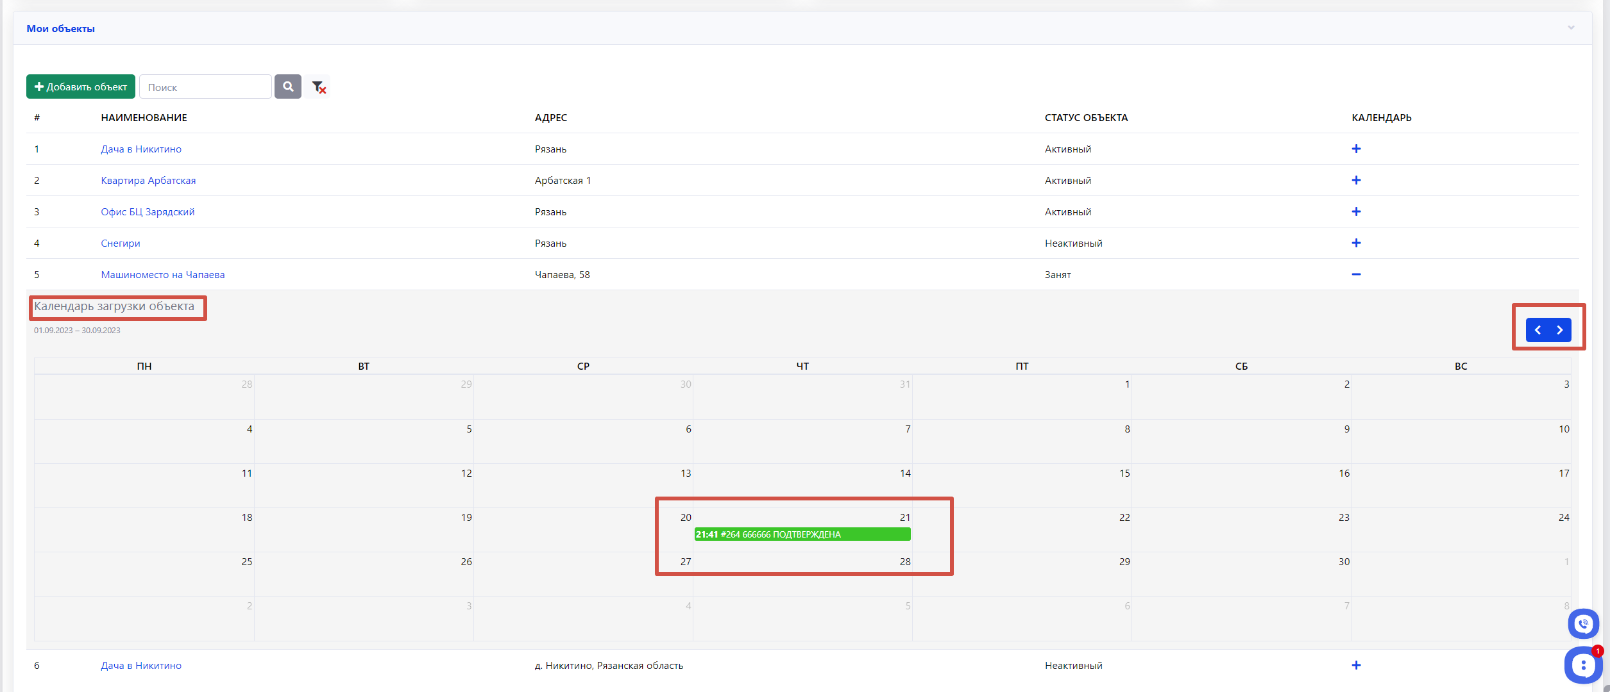The width and height of the screenshot is (1610, 692).
Task: Focus the Поиск search field
Action: (x=205, y=87)
